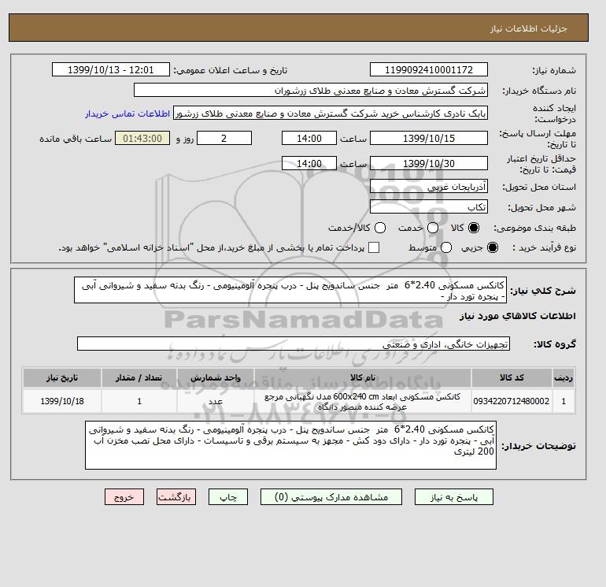Click the تعداد / مقدار column header

(x=139, y=378)
